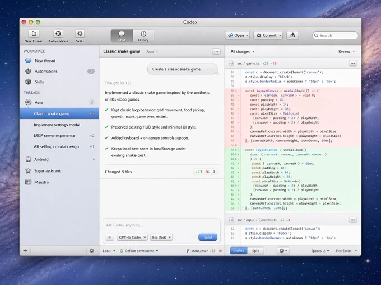Click the user message Create a classic snake game
This screenshot has width=381, height=285.
(x=183, y=69)
